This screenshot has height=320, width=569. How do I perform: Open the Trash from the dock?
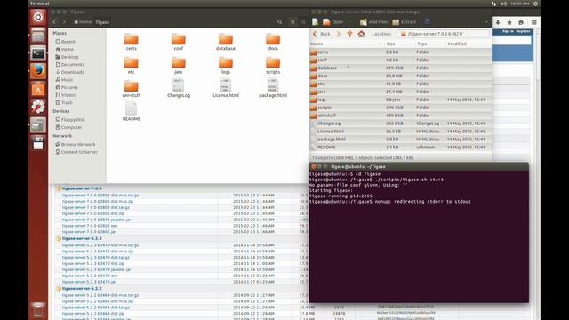pyautogui.click(x=38, y=309)
